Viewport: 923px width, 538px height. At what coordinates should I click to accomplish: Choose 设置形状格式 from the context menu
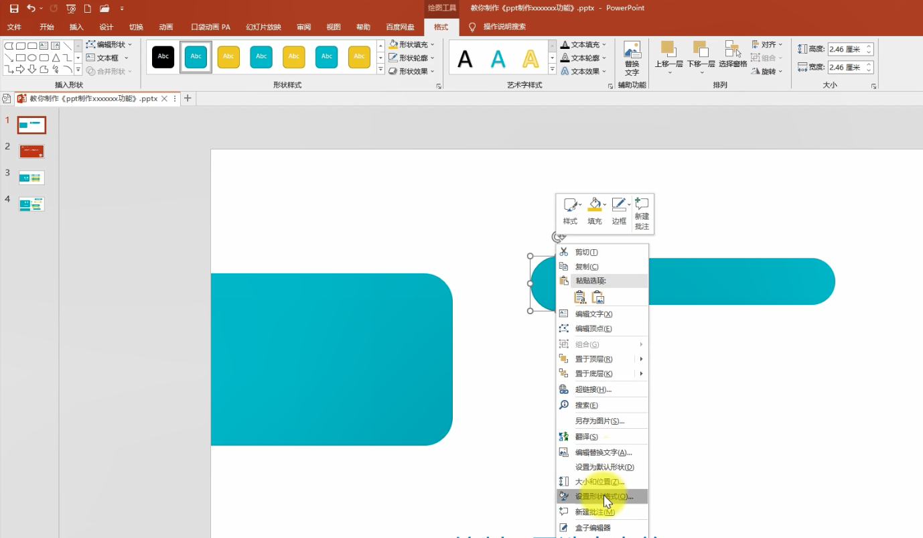(x=602, y=496)
